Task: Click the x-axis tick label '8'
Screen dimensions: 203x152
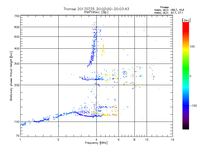Action: pyautogui.click(x=134, y=140)
